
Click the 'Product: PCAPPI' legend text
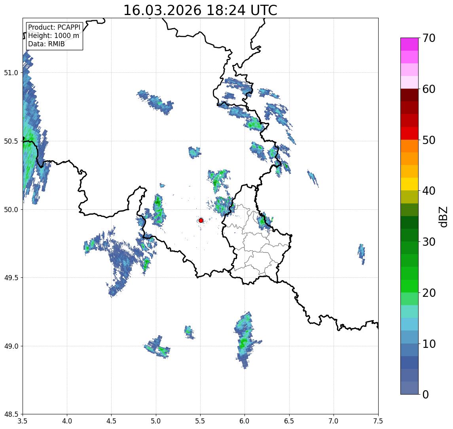click(x=54, y=27)
